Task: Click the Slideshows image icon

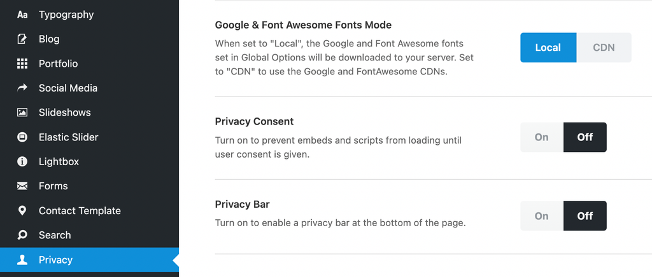Action: pos(22,112)
